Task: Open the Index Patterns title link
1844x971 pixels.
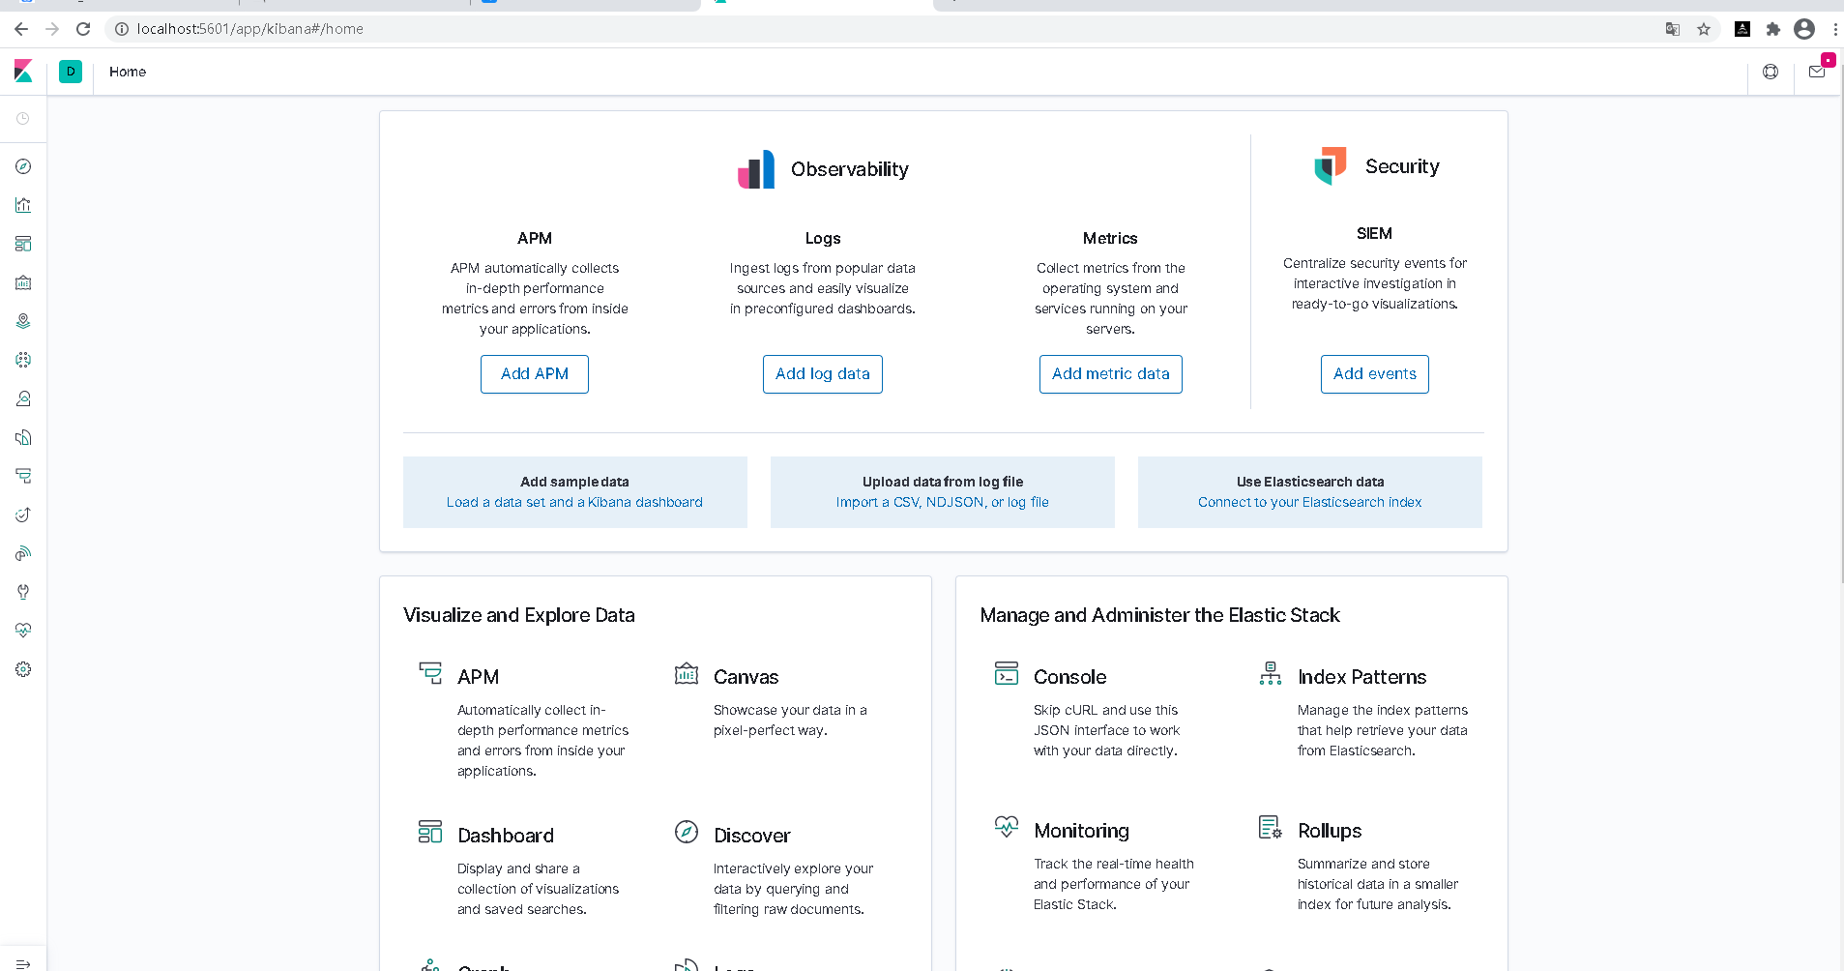Action: point(1362,677)
